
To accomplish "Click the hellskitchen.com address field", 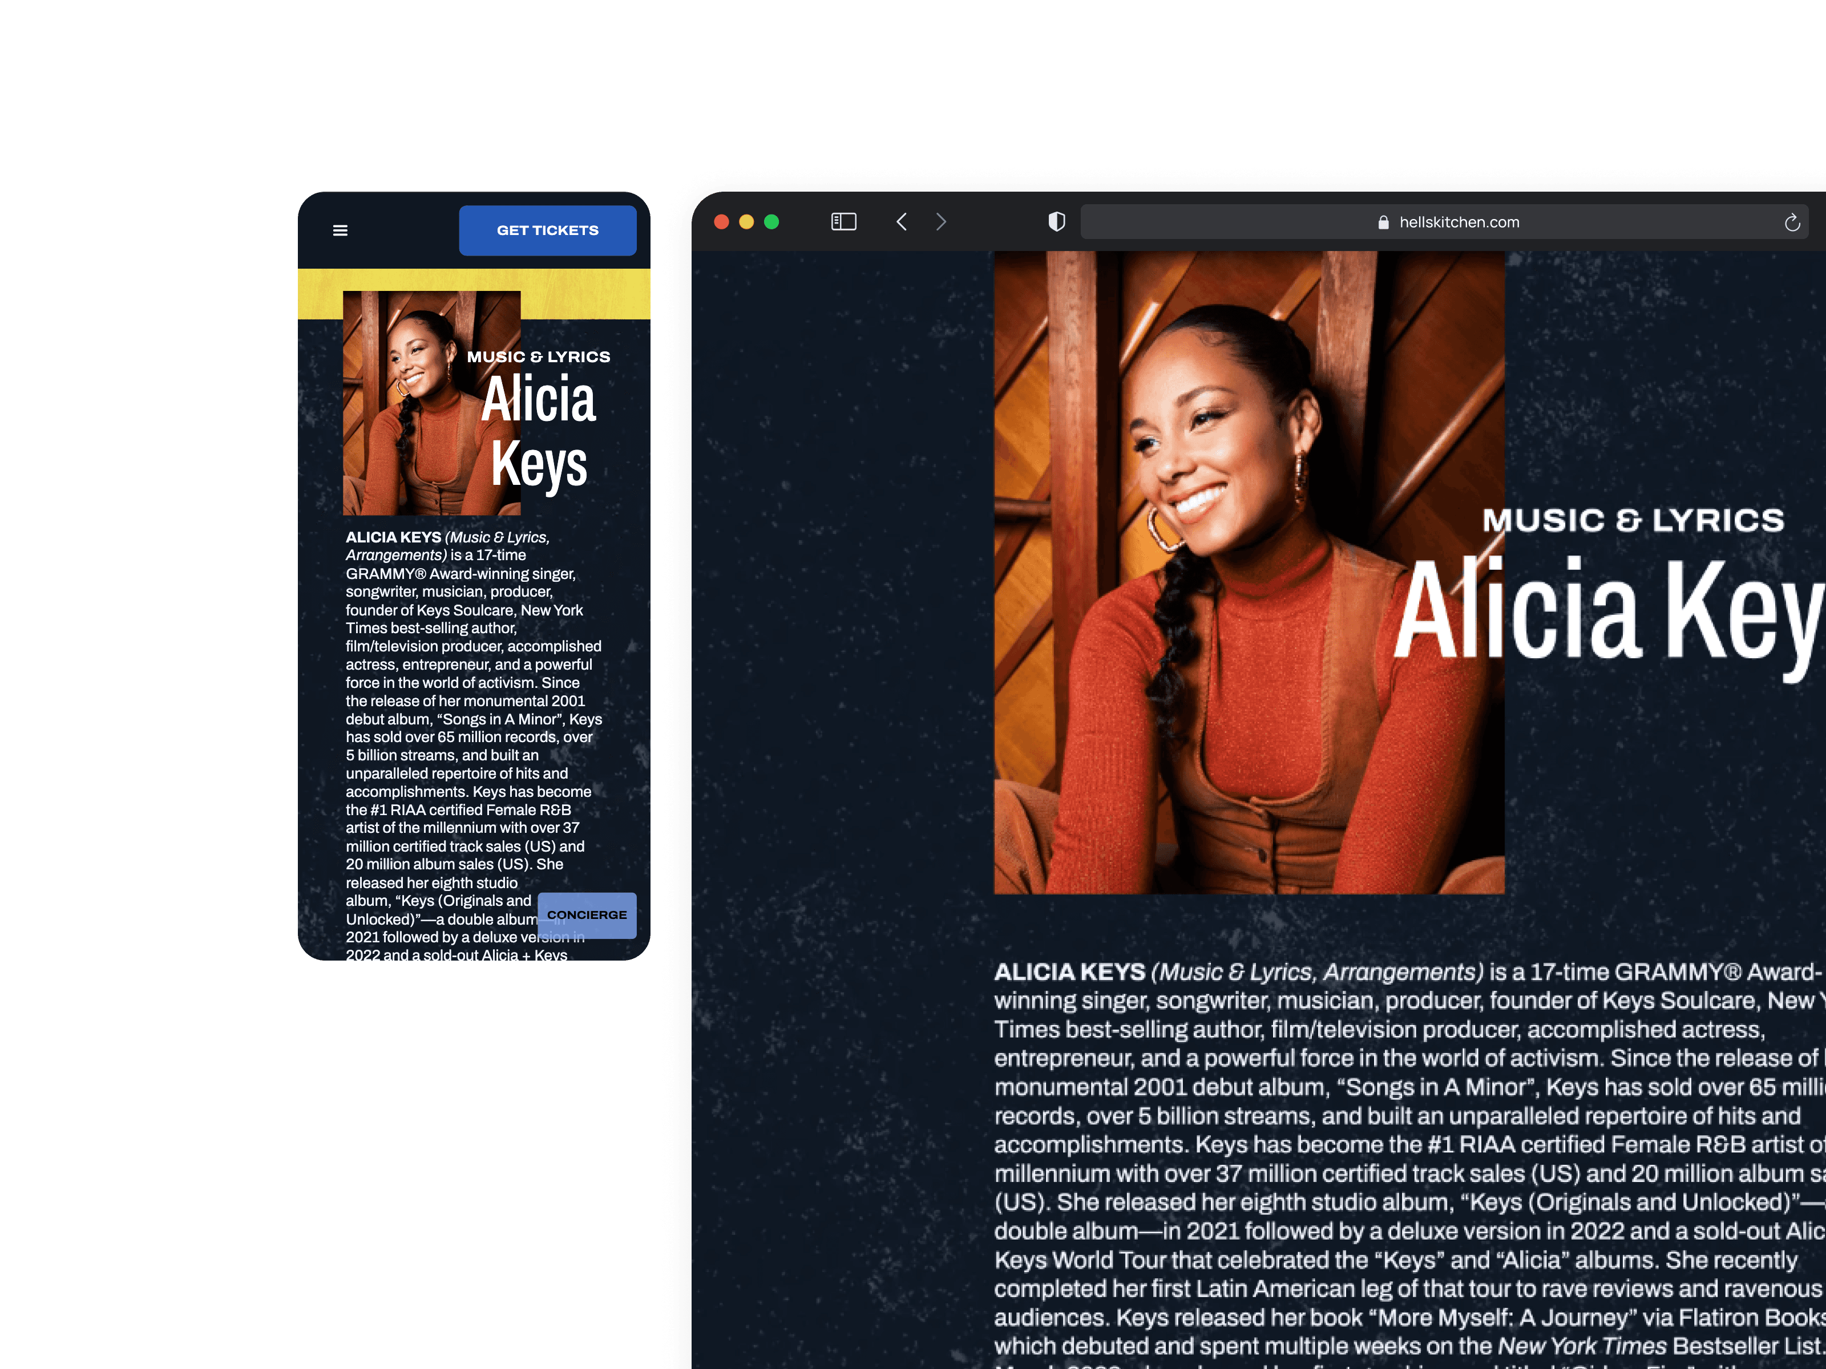I will tap(1459, 223).
